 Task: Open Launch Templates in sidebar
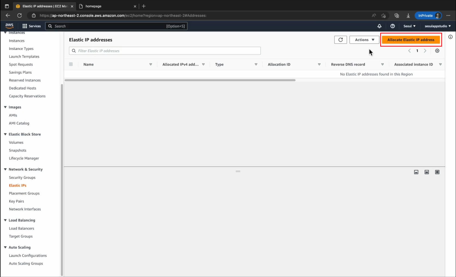tap(24, 56)
